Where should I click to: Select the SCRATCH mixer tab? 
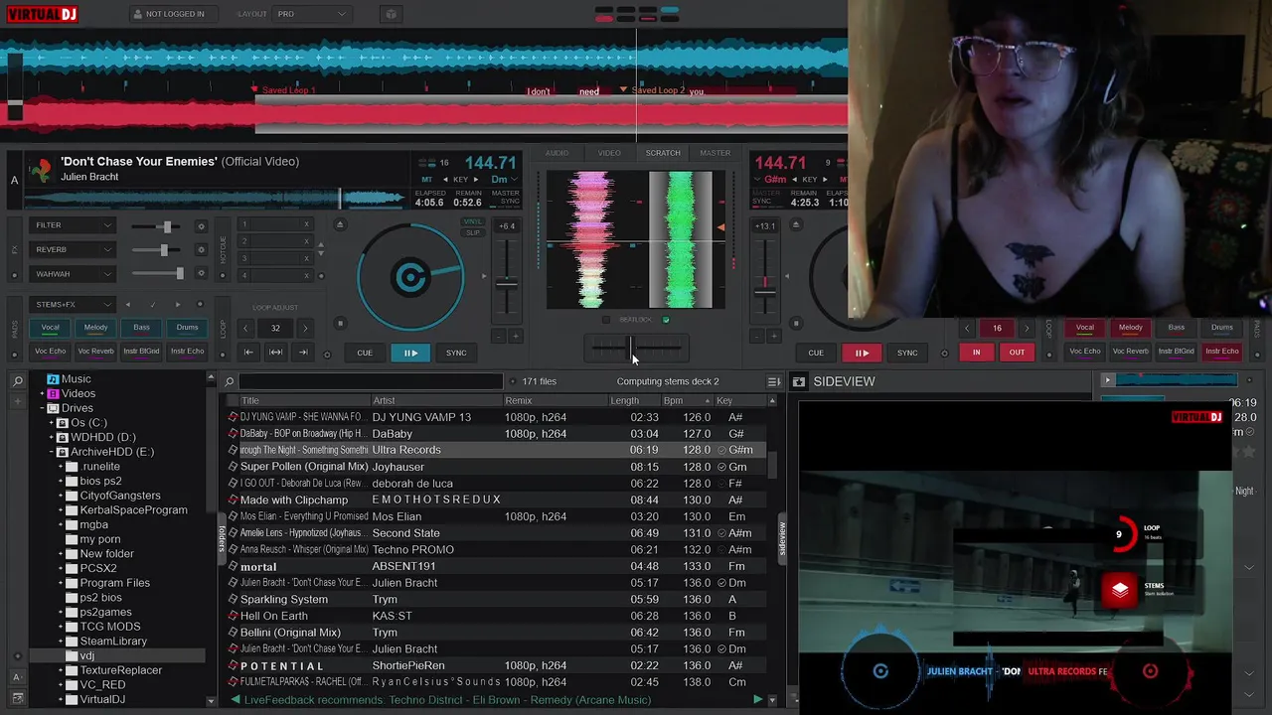(663, 153)
